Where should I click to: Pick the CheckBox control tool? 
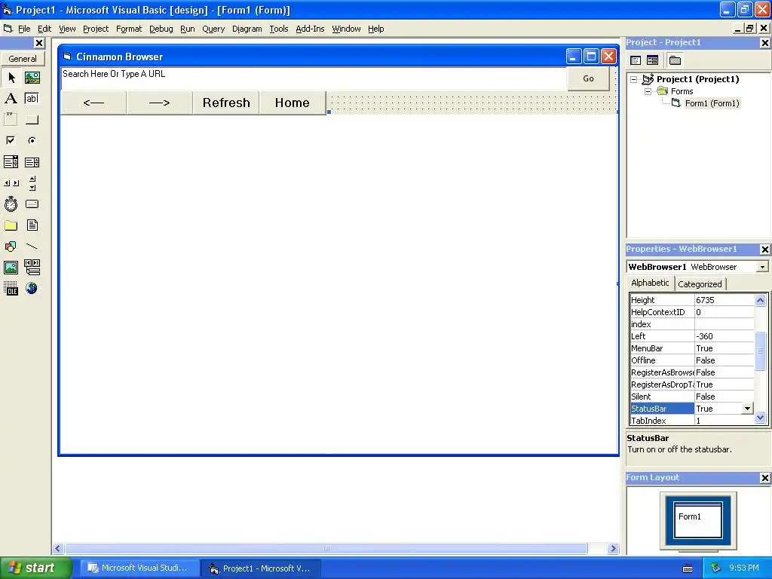pos(11,140)
